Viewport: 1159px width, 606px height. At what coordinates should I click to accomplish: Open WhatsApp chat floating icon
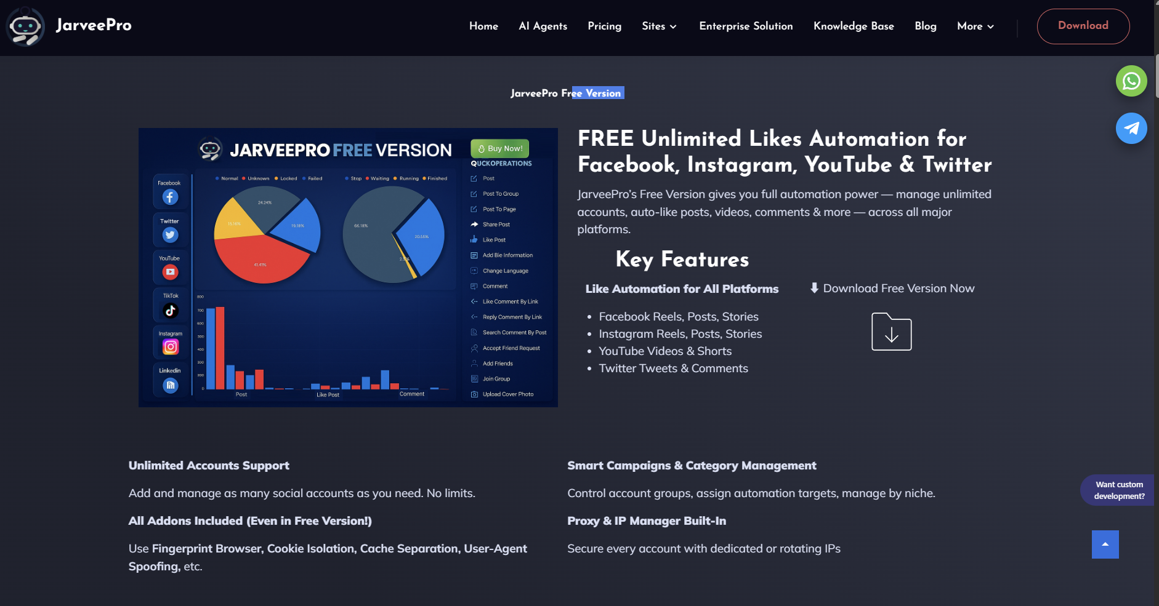click(x=1131, y=81)
